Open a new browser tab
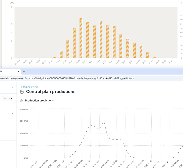 point(24,71)
